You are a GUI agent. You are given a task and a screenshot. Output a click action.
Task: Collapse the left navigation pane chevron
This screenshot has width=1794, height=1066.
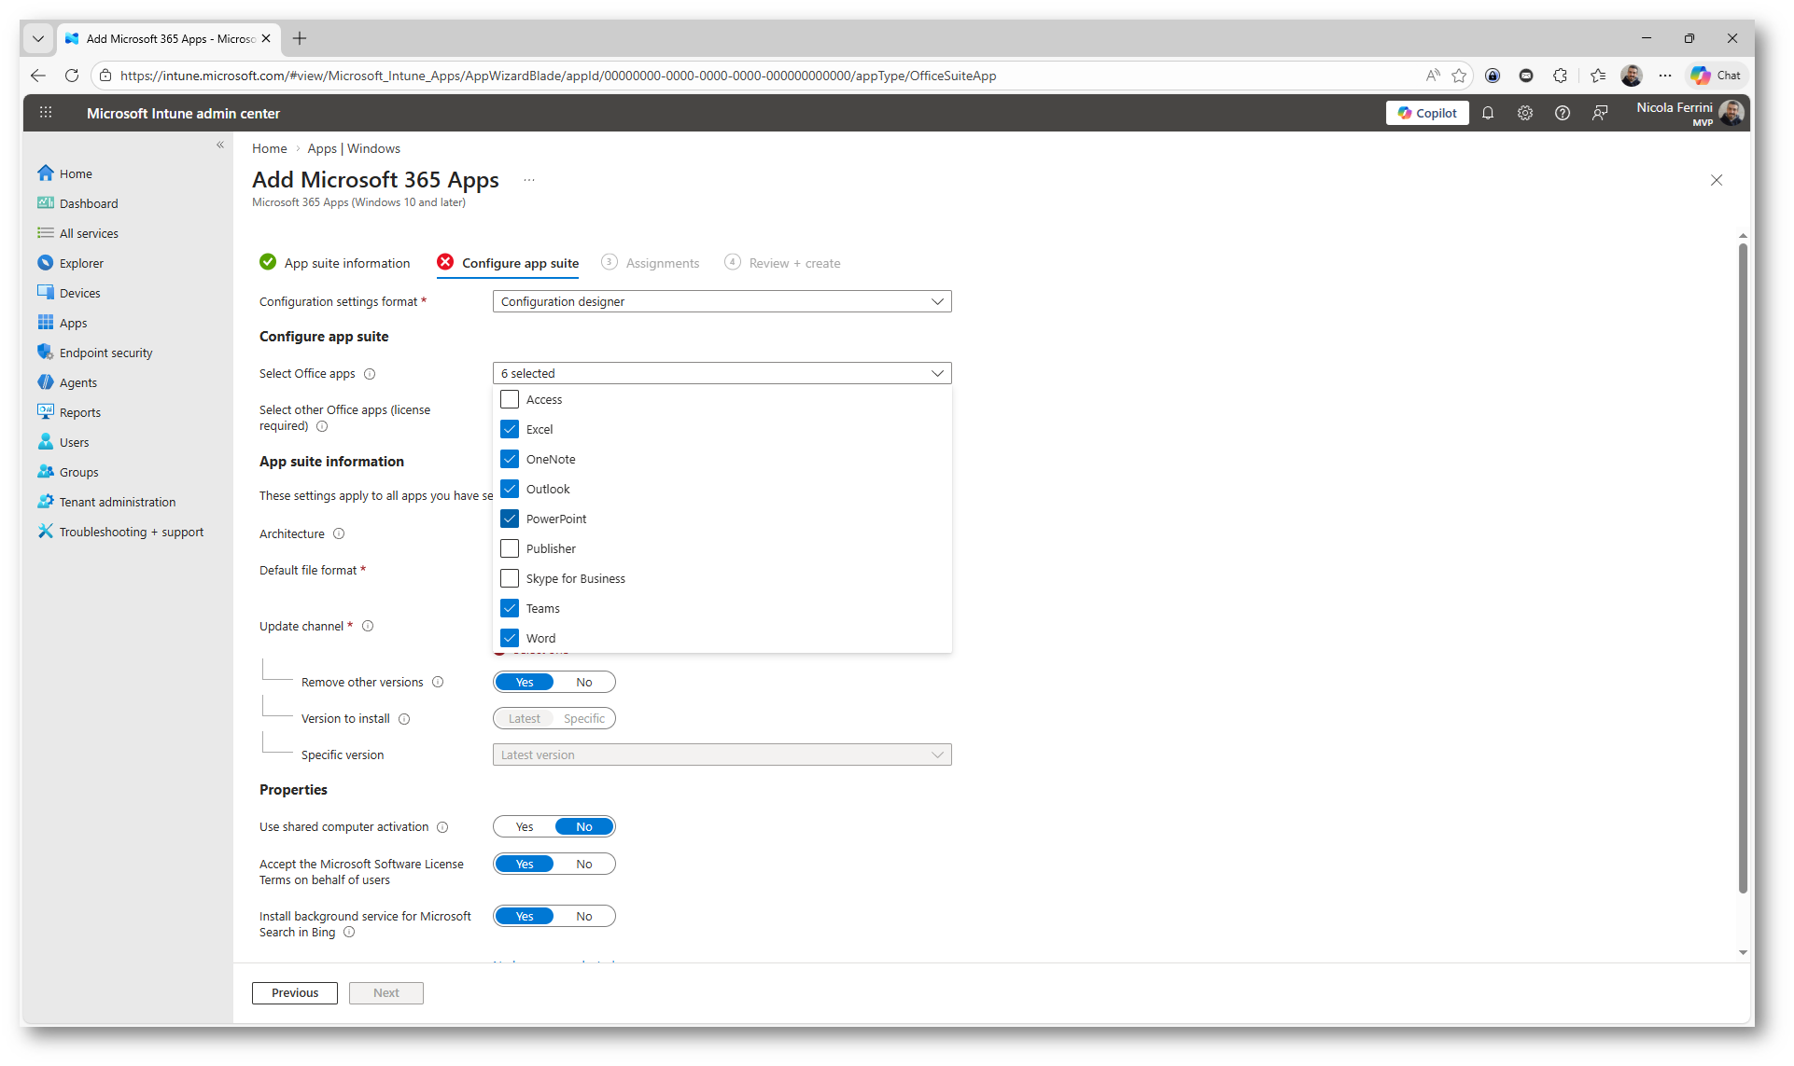pos(220,145)
